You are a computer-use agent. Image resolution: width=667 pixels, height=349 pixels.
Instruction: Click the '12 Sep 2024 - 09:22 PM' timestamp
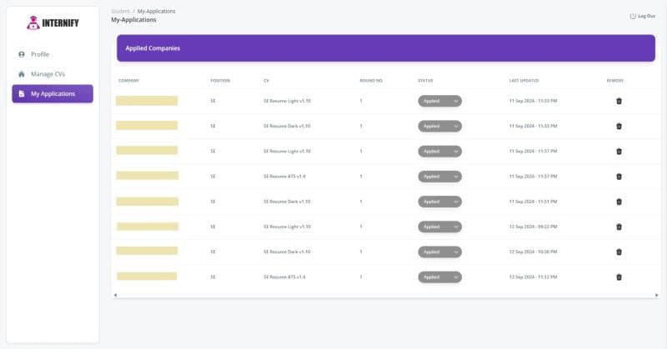tap(533, 227)
